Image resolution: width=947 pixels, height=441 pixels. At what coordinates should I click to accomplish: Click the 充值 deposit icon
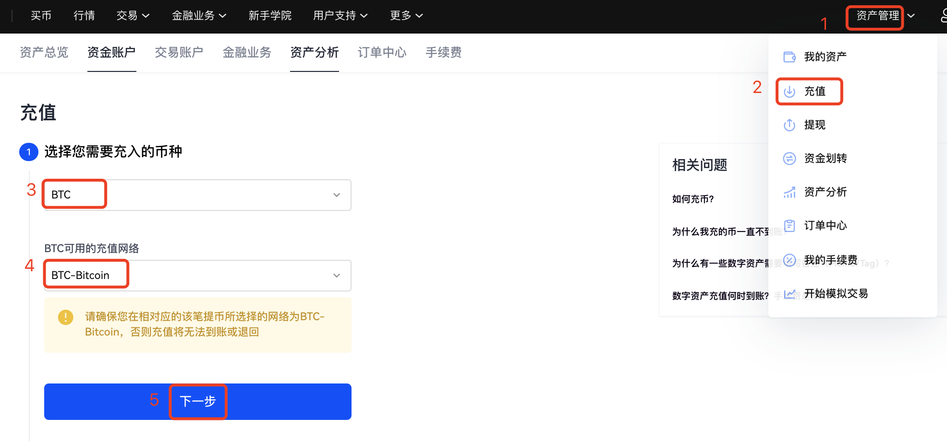click(789, 91)
